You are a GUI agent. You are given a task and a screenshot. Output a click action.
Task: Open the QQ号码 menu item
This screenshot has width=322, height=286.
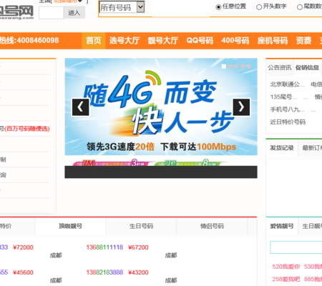[200, 41]
